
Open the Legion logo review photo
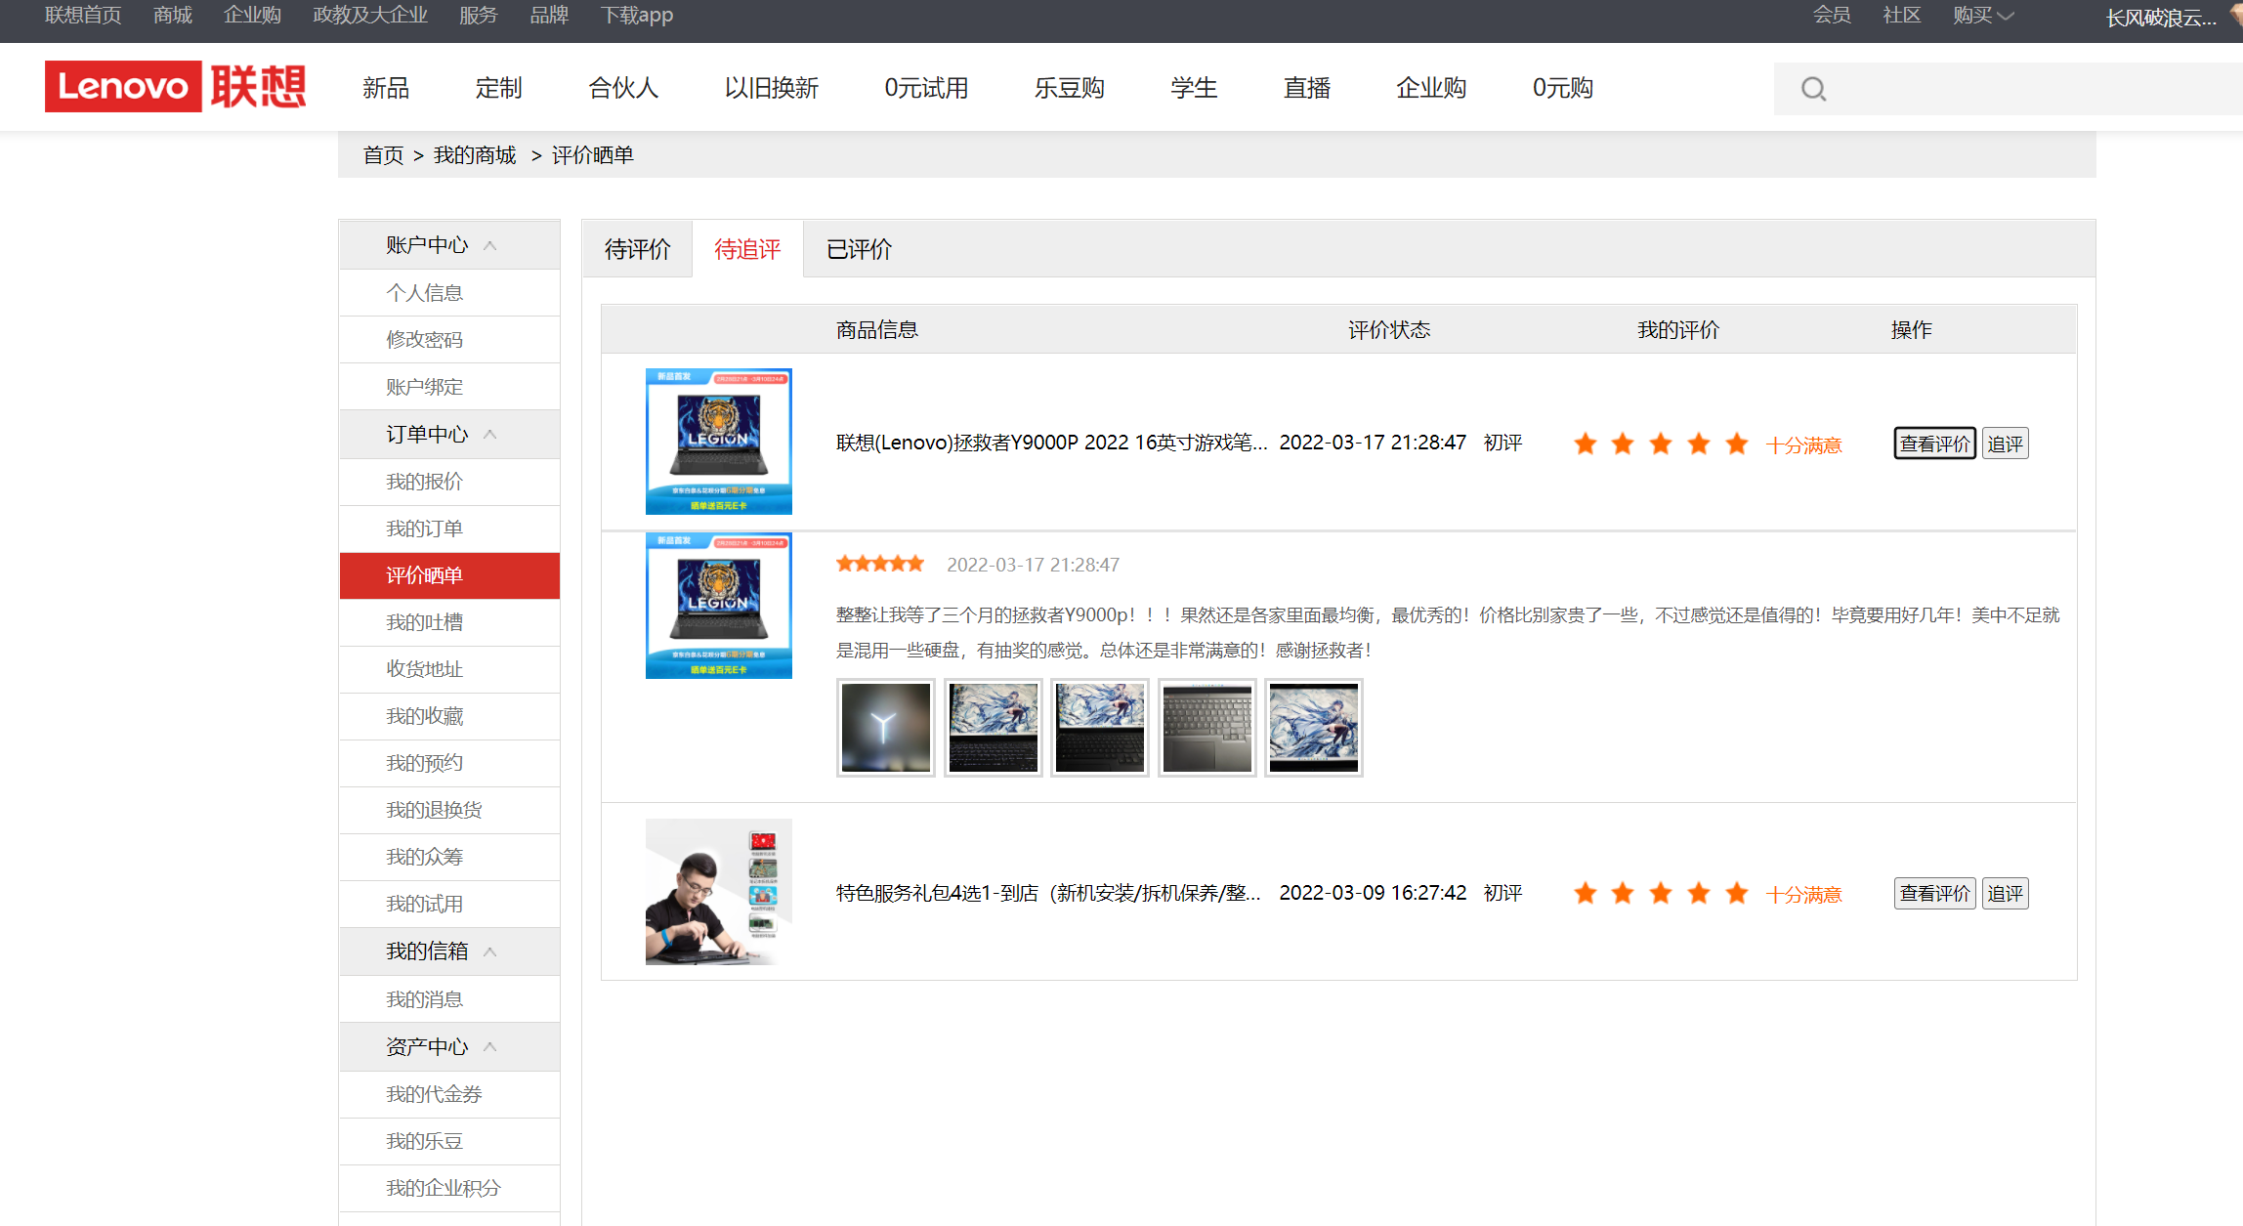tap(886, 728)
